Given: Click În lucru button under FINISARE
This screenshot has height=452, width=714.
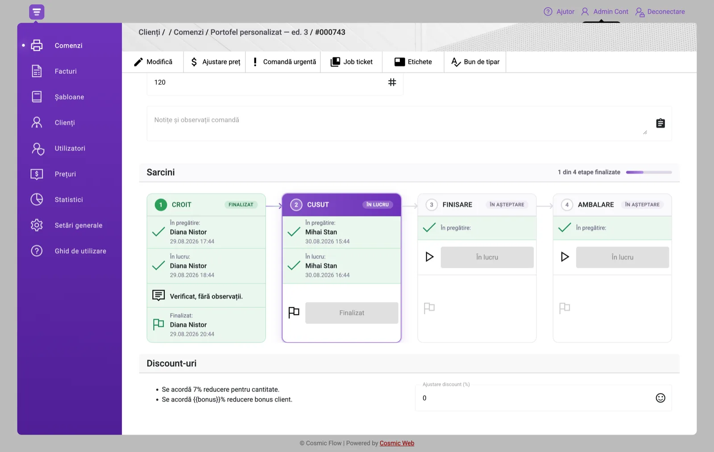Looking at the screenshot, I should [487, 257].
